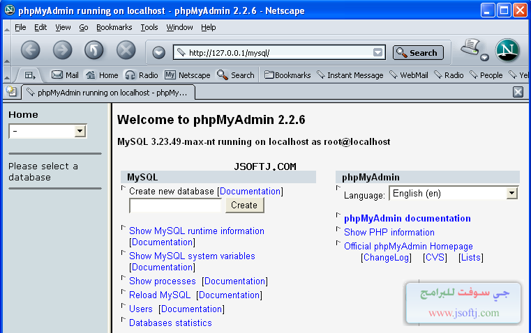Open the People bookmark
This screenshot has width=531, height=333.
pyautogui.click(x=486, y=75)
